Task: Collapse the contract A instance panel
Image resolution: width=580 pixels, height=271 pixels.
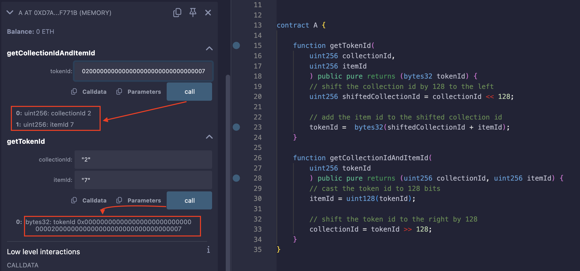Action: pos(10,12)
